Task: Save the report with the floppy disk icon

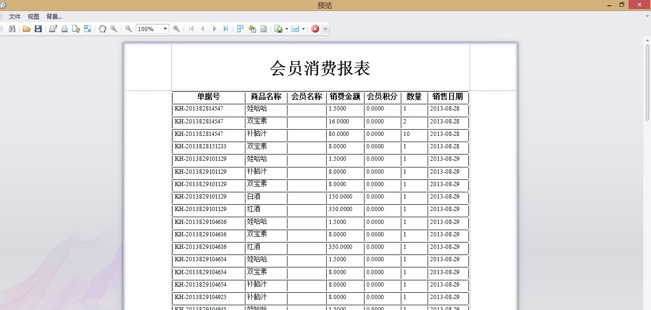Action: click(x=38, y=29)
